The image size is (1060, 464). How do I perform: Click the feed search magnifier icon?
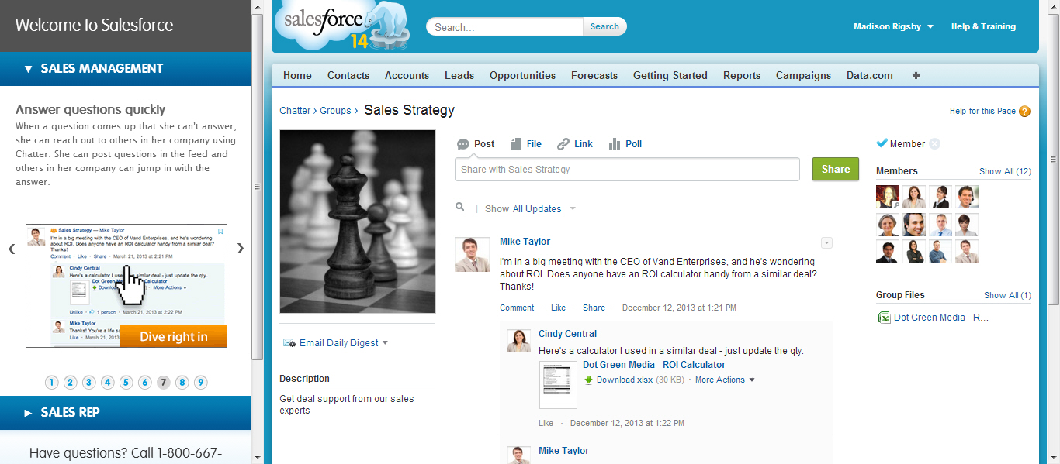click(x=460, y=208)
